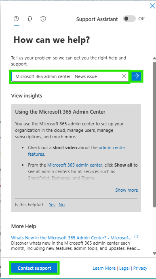156x279 pixels.
Task: Toggle the Support Assistant switch
Action: click(129, 19)
